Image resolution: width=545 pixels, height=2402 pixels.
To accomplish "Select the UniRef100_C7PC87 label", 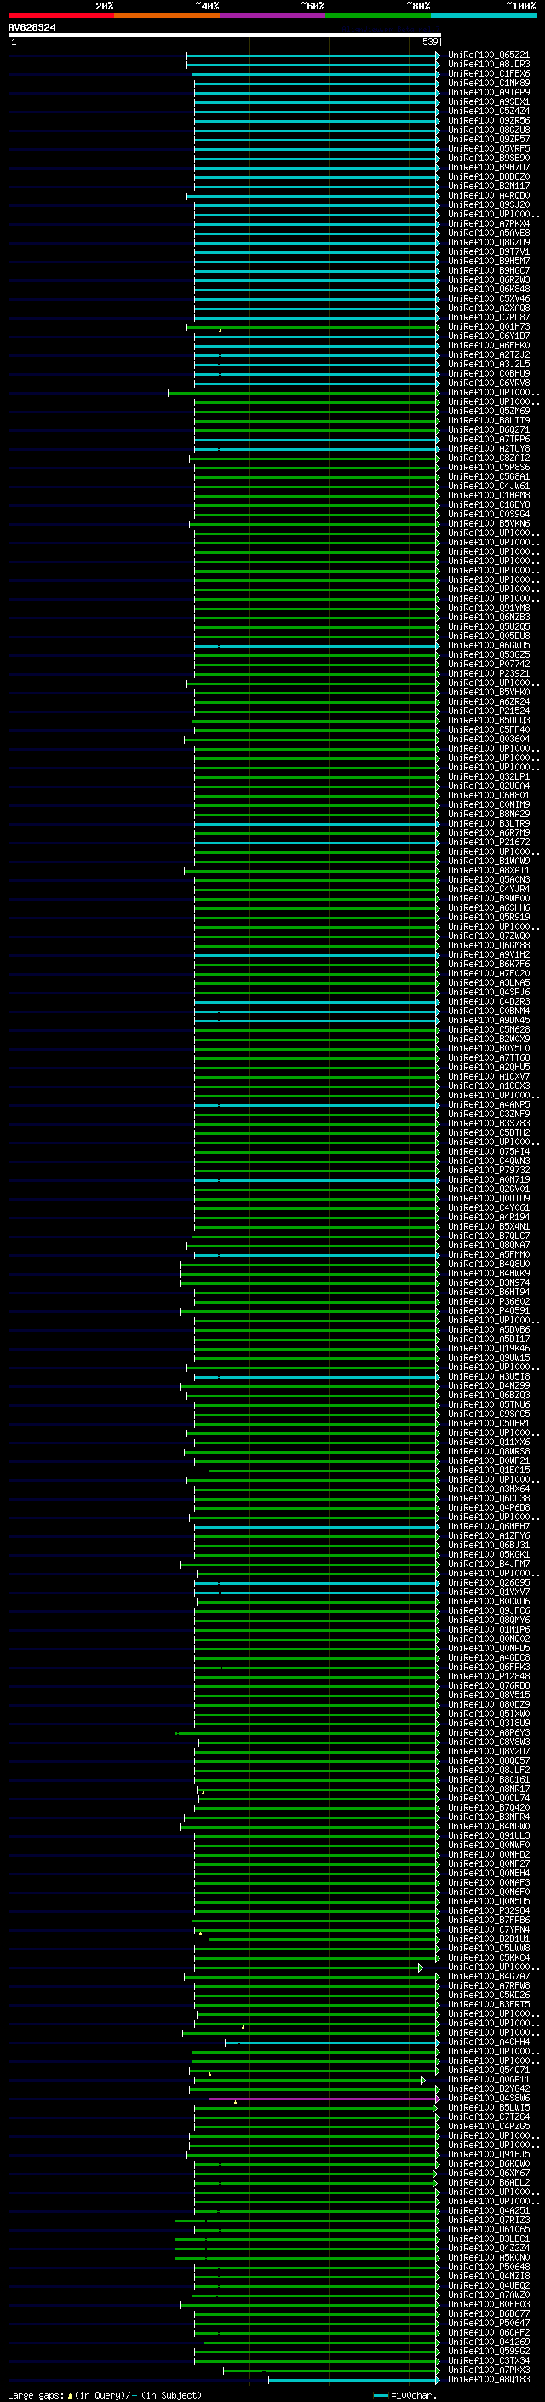I will click(x=488, y=317).
